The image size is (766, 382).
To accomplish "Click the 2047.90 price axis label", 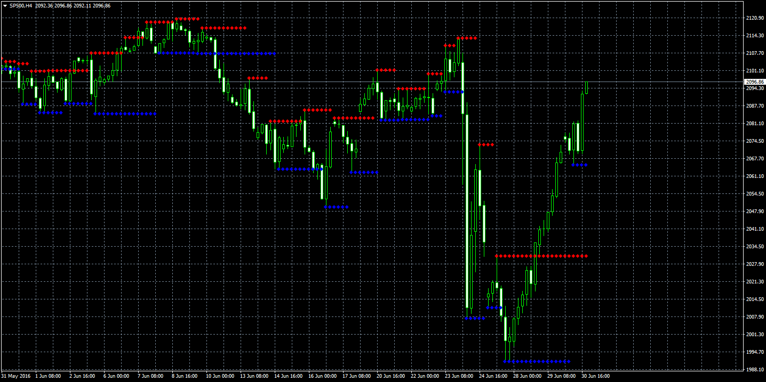I will tap(755, 212).
